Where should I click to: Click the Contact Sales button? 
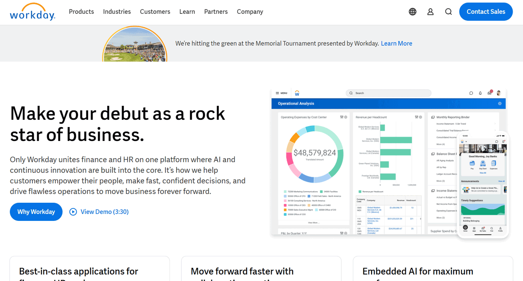[486, 12]
